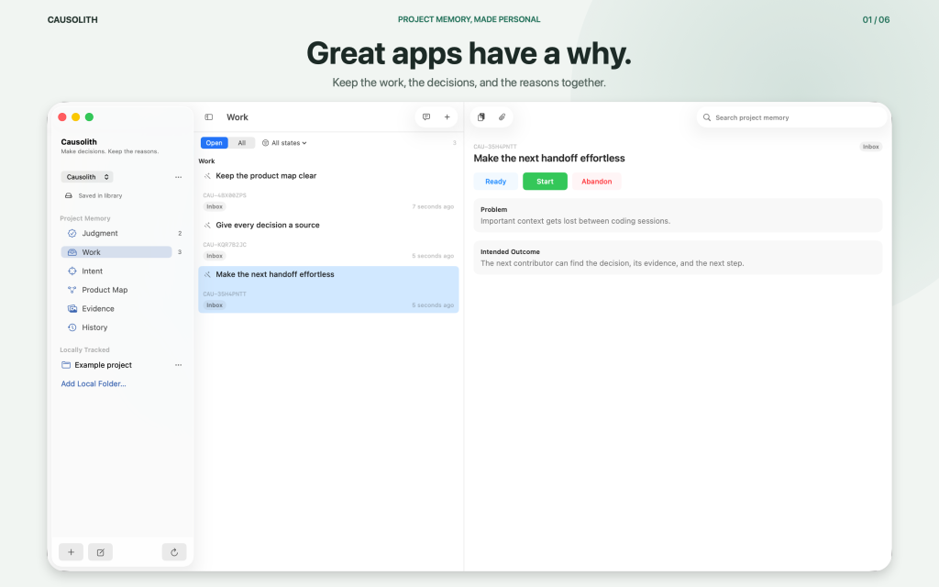
Task: Open ellipsis menu for Example project
Action: (178, 365)
